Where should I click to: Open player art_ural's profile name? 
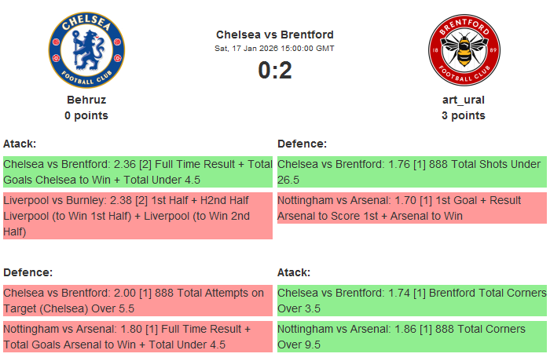pos(464,100)
